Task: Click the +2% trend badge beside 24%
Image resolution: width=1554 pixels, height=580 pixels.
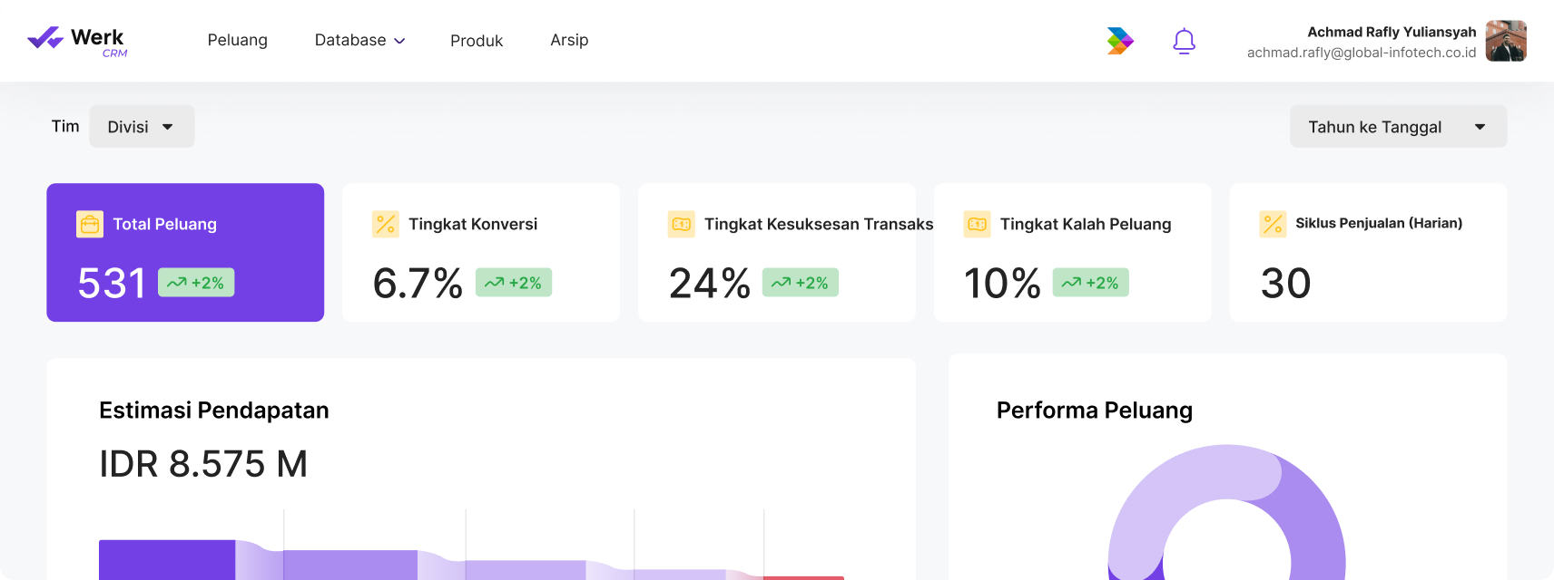Action: 801,283
